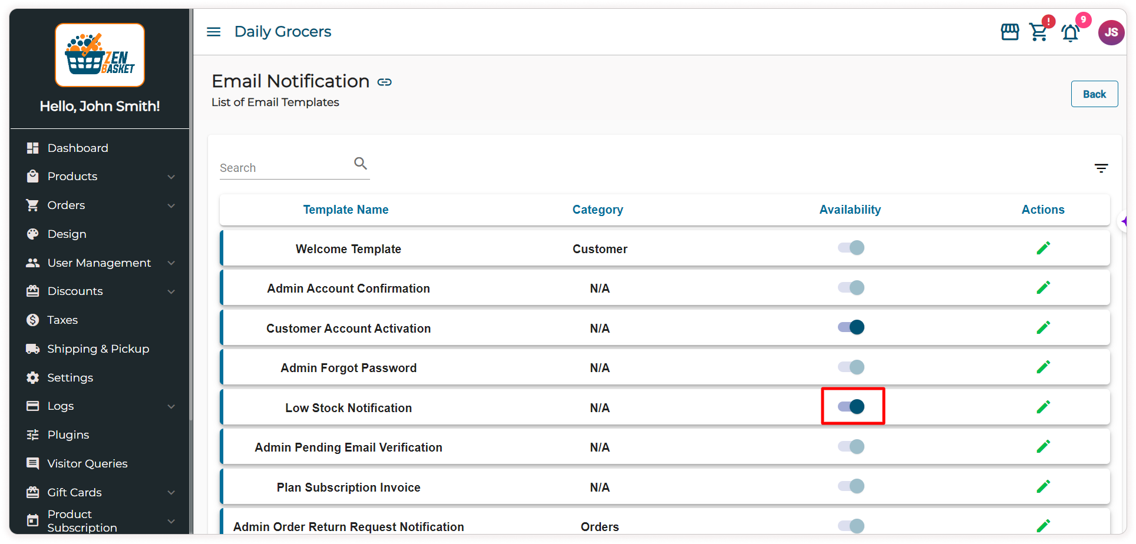Copy the Email Notification page link icon

pos(385,82)
